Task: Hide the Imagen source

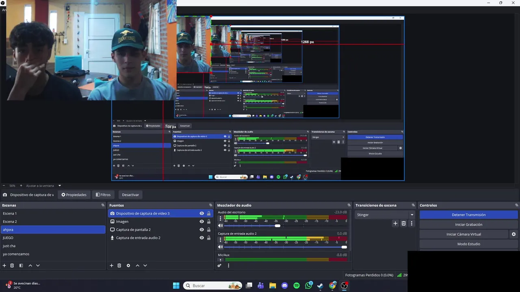Action: 201,221
